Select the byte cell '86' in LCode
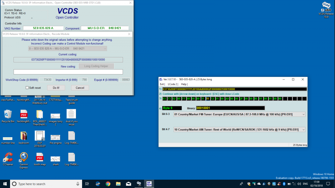This screenshot has width=335, height=188. tap(256, 99)
